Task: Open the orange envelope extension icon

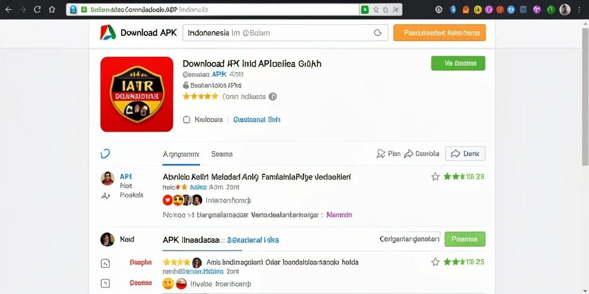Action: pyautogui.click(x=466, y=10)
